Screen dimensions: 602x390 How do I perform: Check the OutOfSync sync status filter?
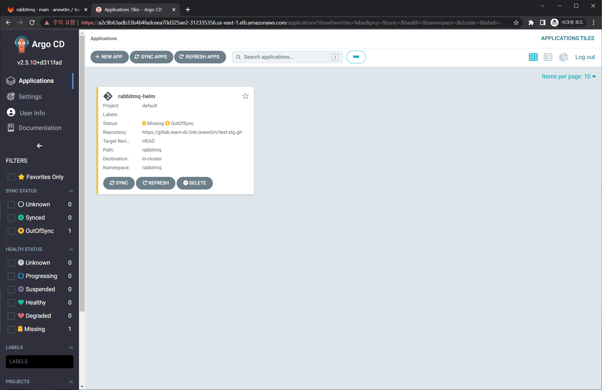click(x=11, y=231)
